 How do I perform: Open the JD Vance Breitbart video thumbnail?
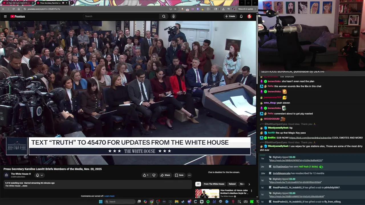click(x=207, y=193)
